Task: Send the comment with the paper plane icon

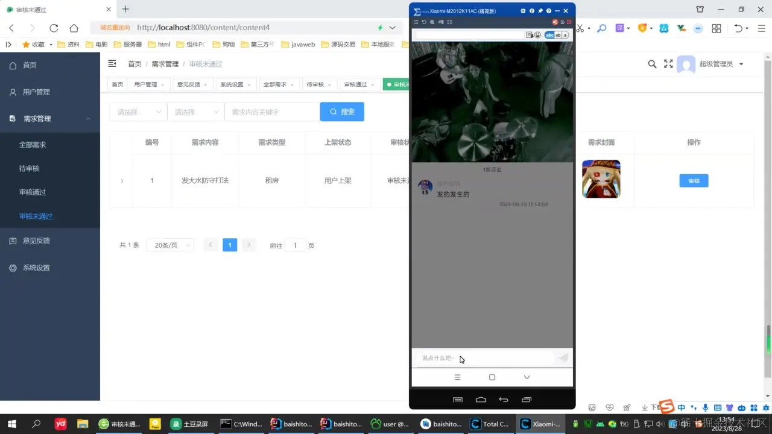Action: click(563, 358)
